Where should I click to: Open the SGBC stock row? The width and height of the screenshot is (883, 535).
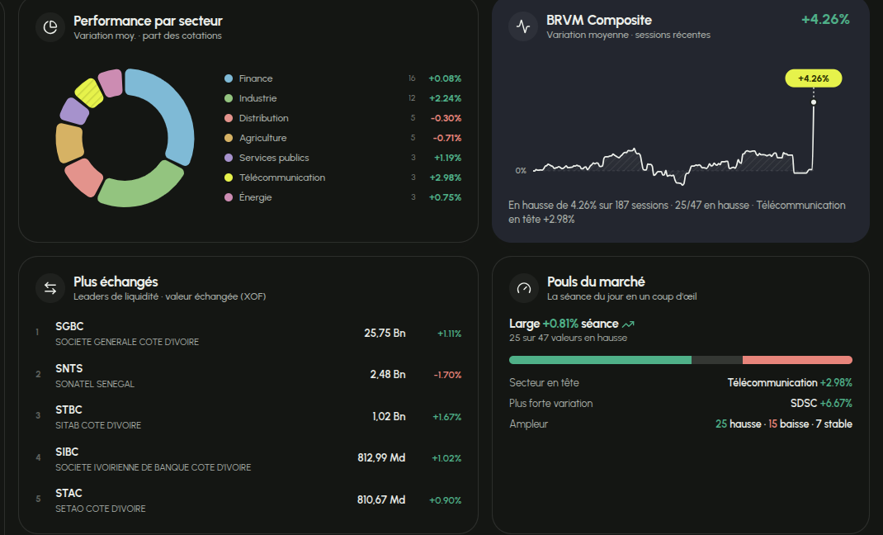tap(248, 334)
